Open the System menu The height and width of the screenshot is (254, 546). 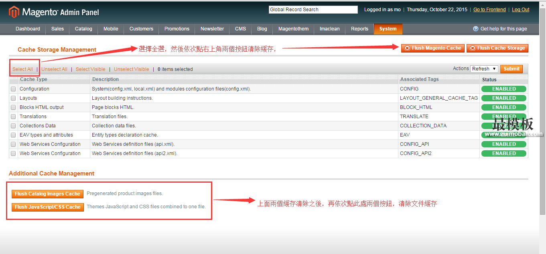(388, 29)
